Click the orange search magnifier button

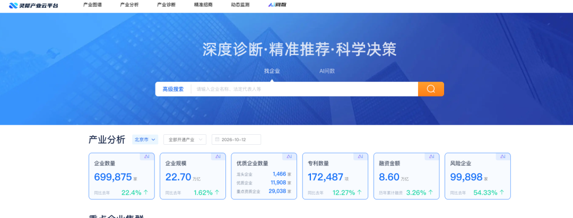tap(431, 89)
